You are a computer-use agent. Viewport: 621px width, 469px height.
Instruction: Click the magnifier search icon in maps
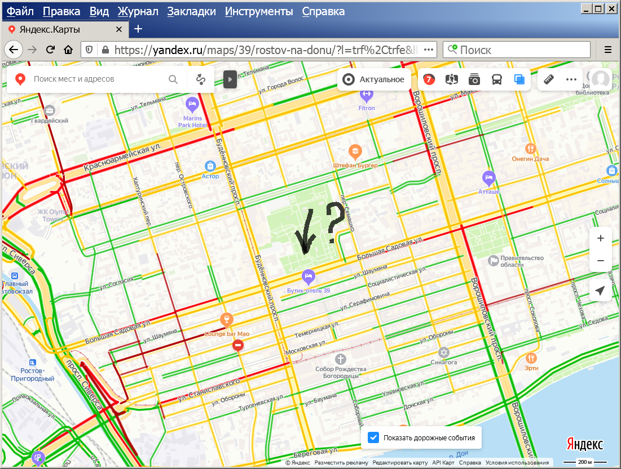coord(173,79)
